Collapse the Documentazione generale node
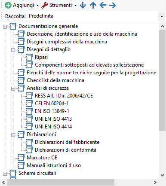This screenshot has width=166, height=186. pyautogui.click(x=5, y=27)
